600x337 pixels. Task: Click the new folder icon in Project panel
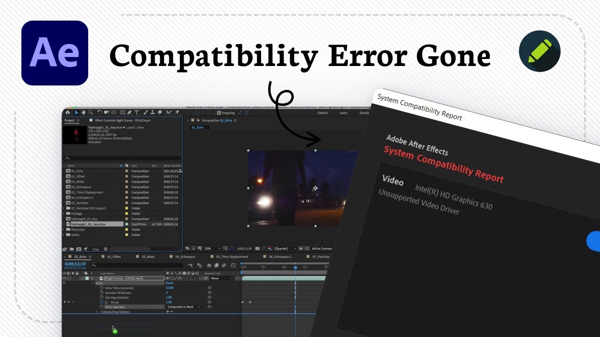coord(72,249)
